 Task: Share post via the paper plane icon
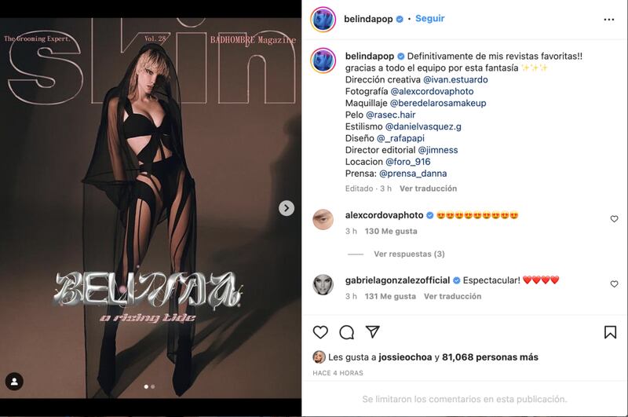[372, 331]
